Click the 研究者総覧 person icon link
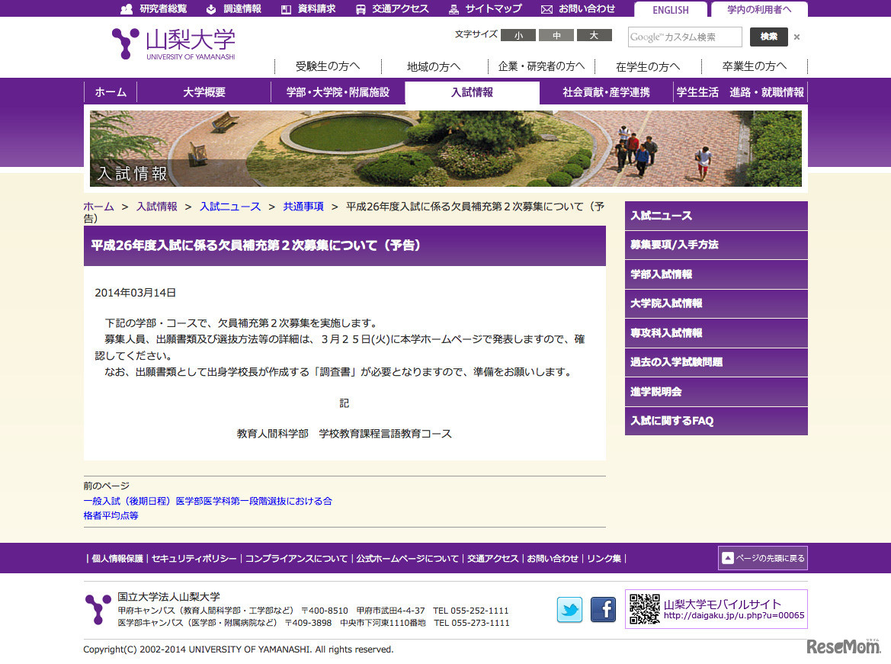The width and height of the screenshot is (891, 664). [153, 9]
